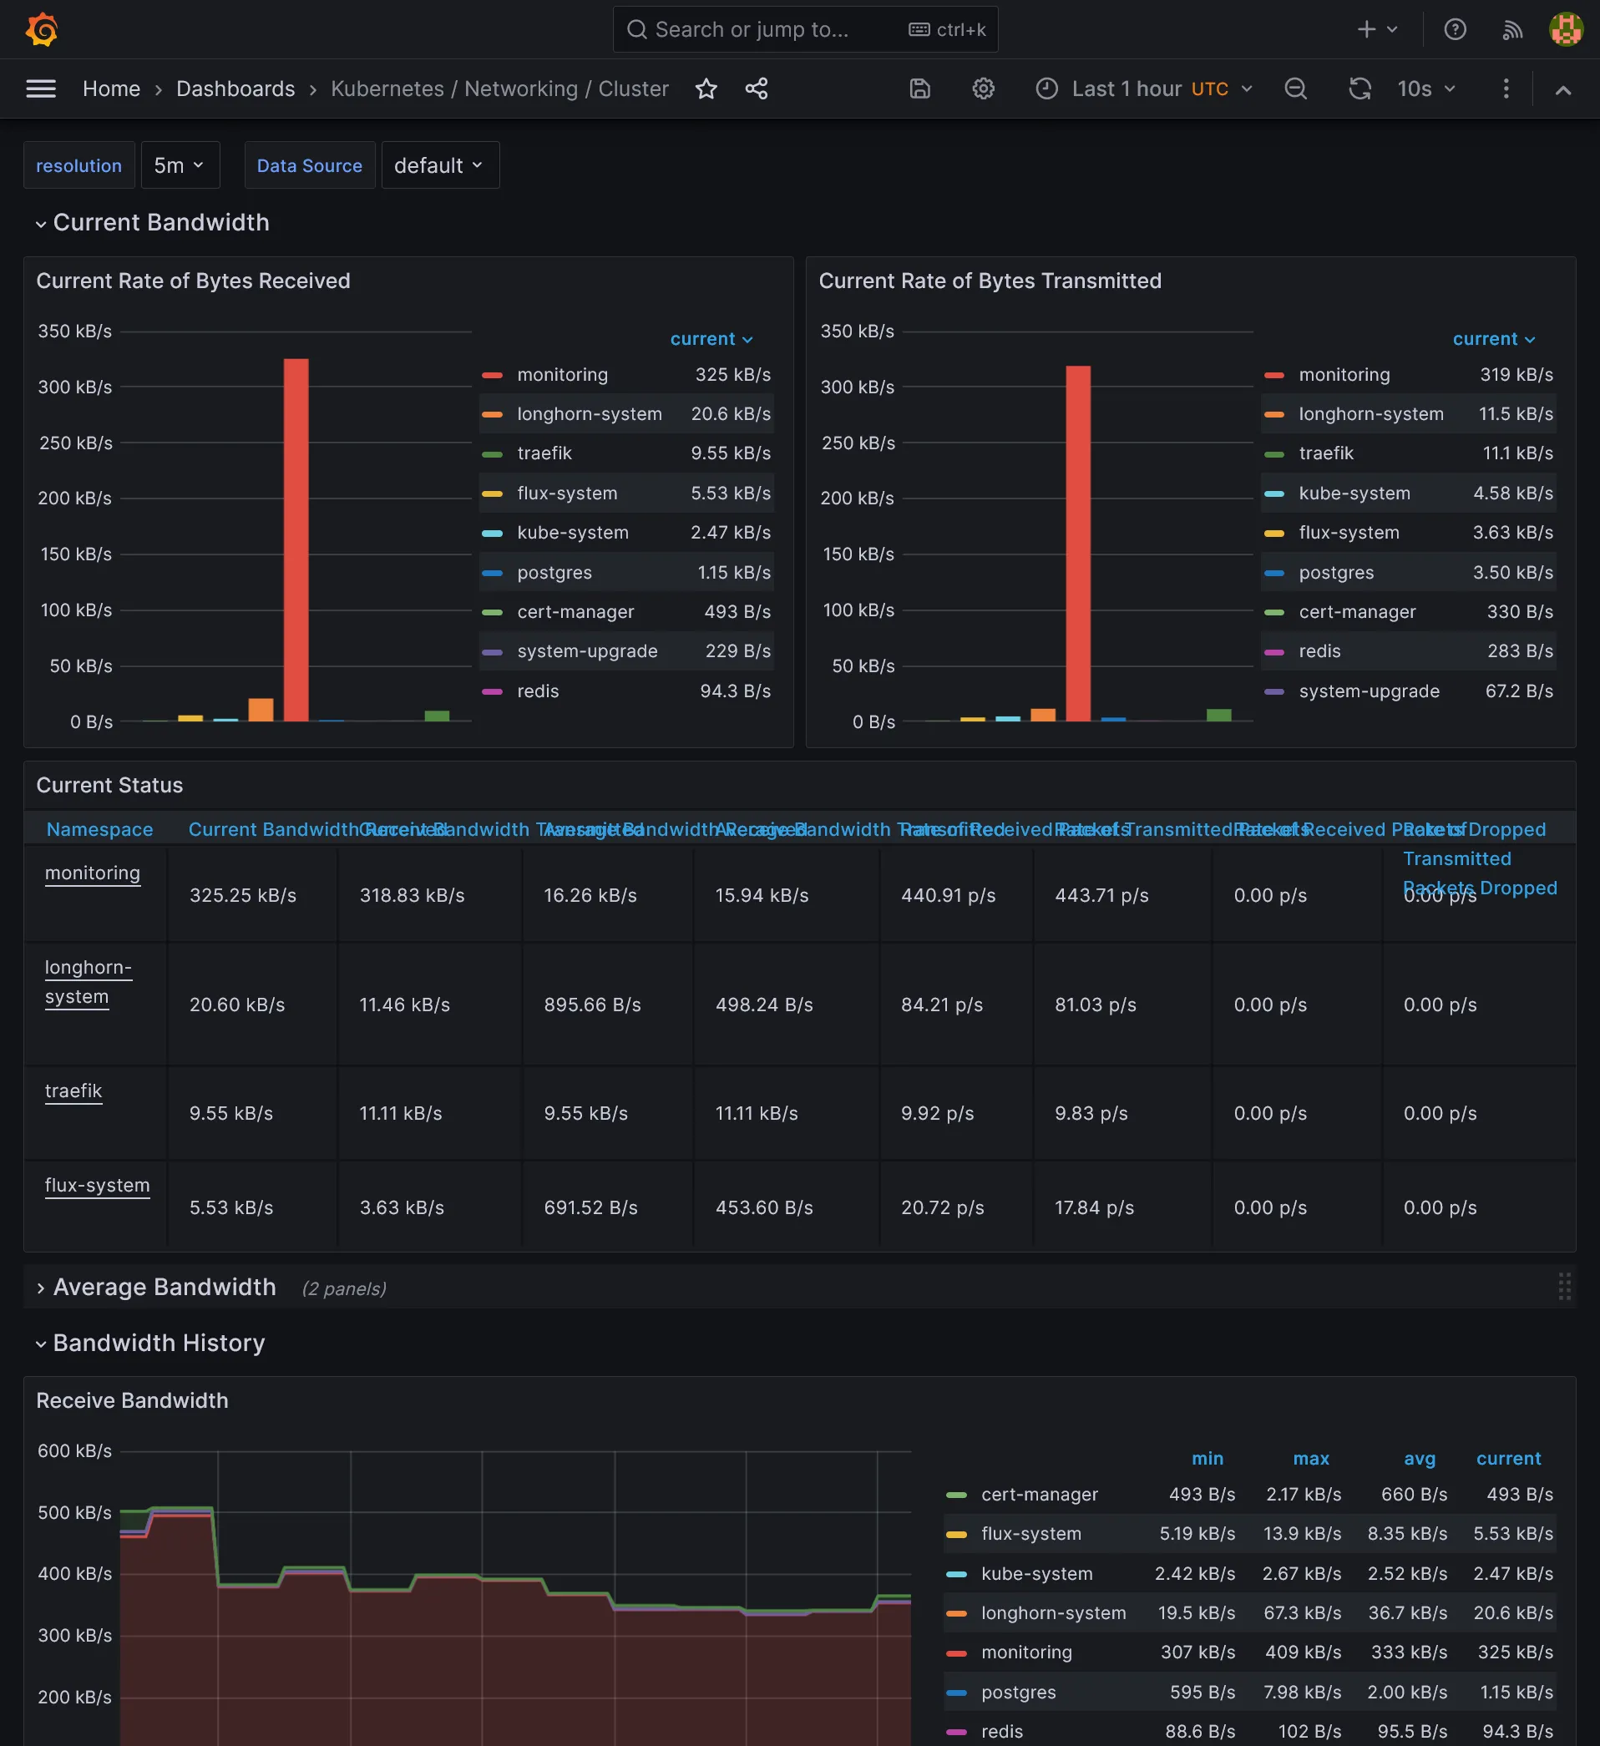The width and height of the screenshot is (1600, 1746).
Task: Open the hamburger navigation menu
Action: [x=41, y=89]
